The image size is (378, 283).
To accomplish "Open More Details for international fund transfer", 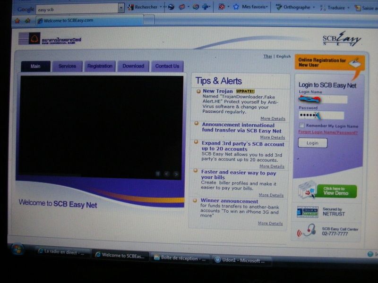I will coord(273,137).
